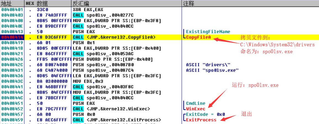The image size is (319, 124).
Task: Click the ASCII "spo0lsv.exe" comment
Action: tap(212, 70)
